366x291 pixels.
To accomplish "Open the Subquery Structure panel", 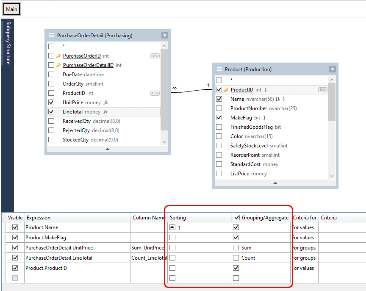I will tap(7, 42).
